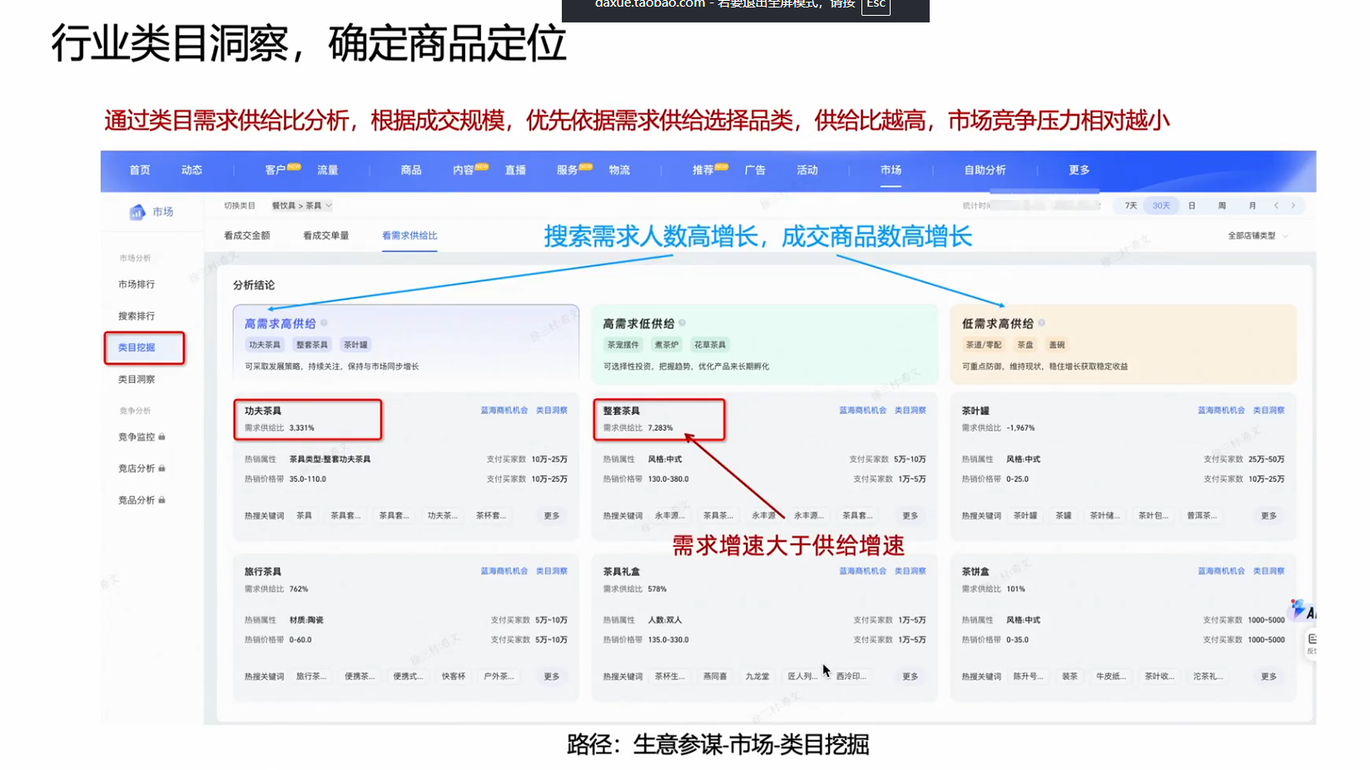
Task: Open the 餐饮具 > 茶具 category dropdown
Action: [301, 205]
